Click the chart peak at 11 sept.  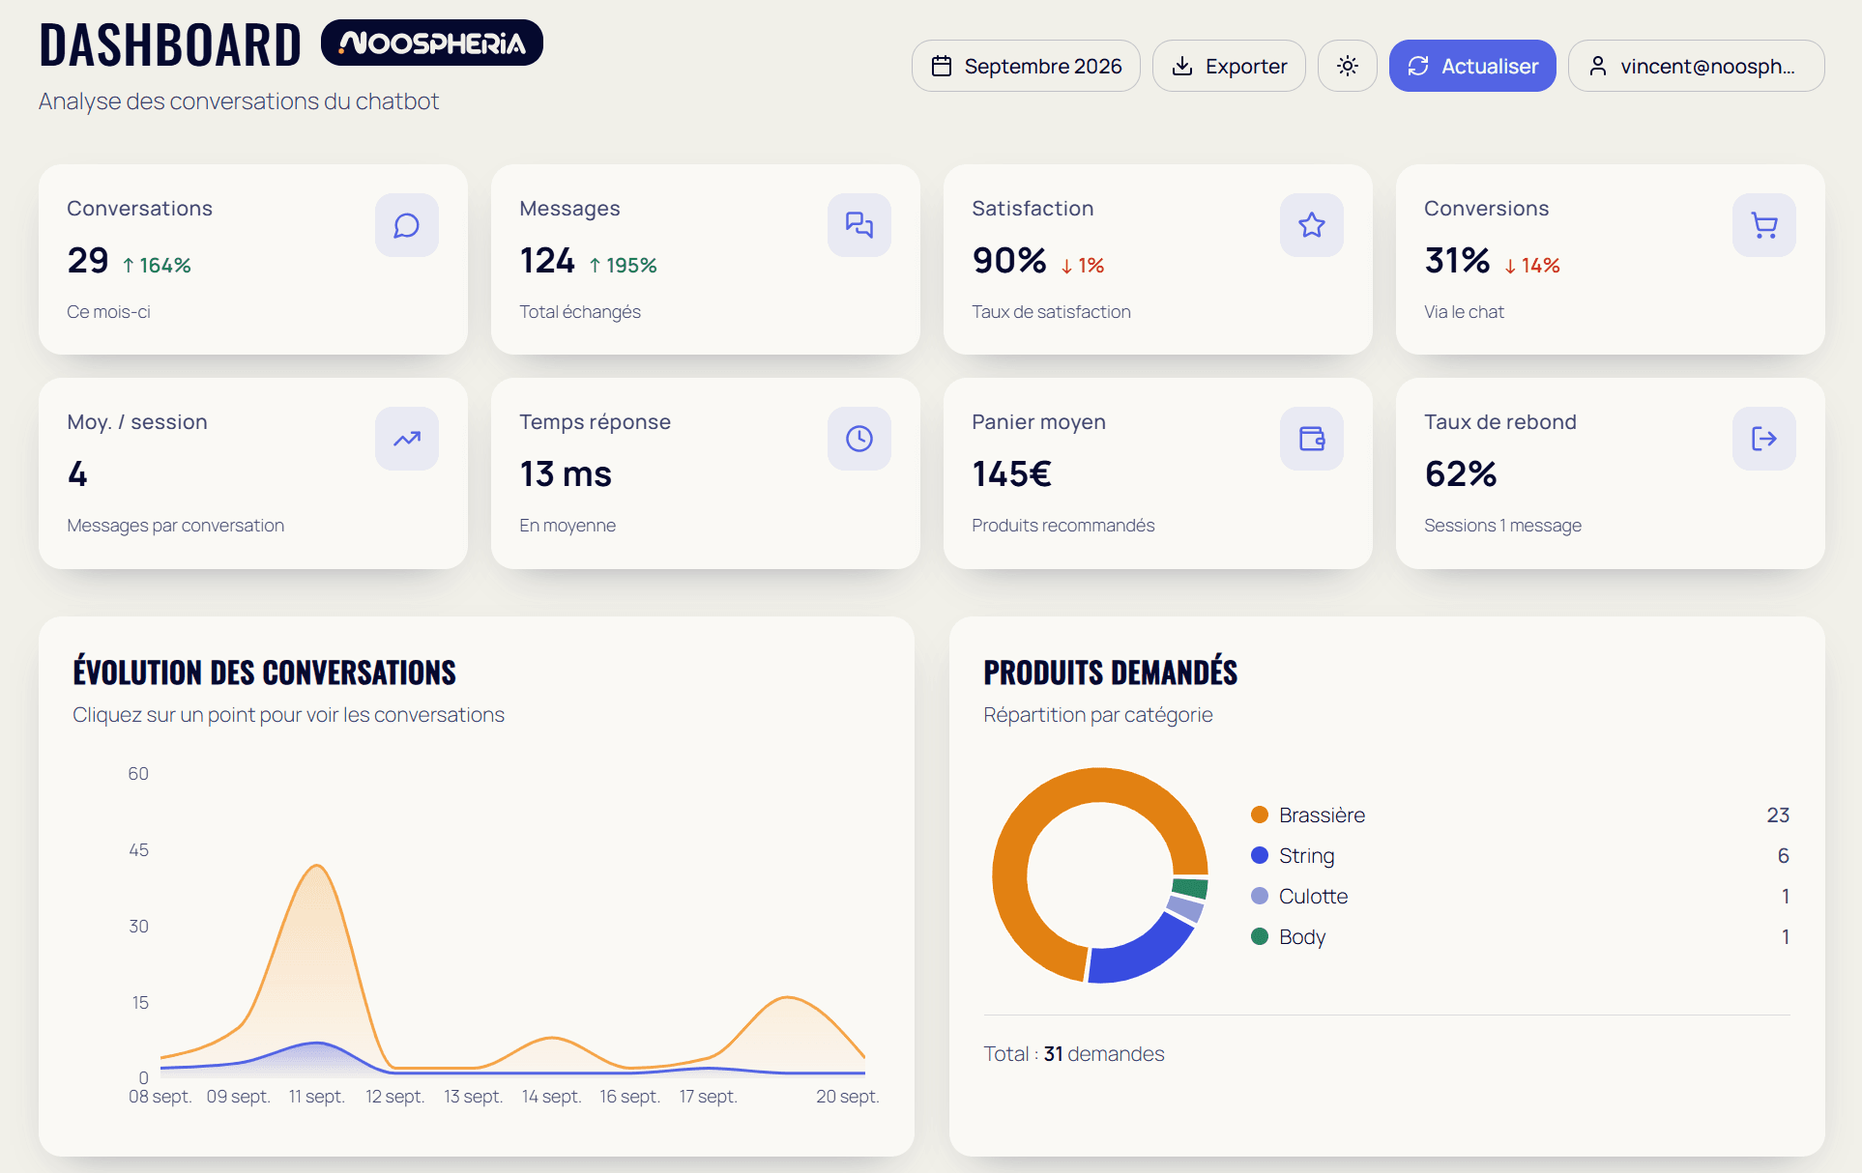[x=317, y=866]
